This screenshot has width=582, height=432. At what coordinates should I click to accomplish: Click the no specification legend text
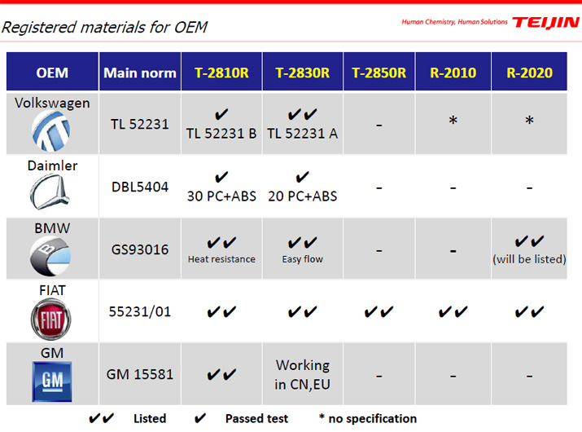(x=368, y=419)
